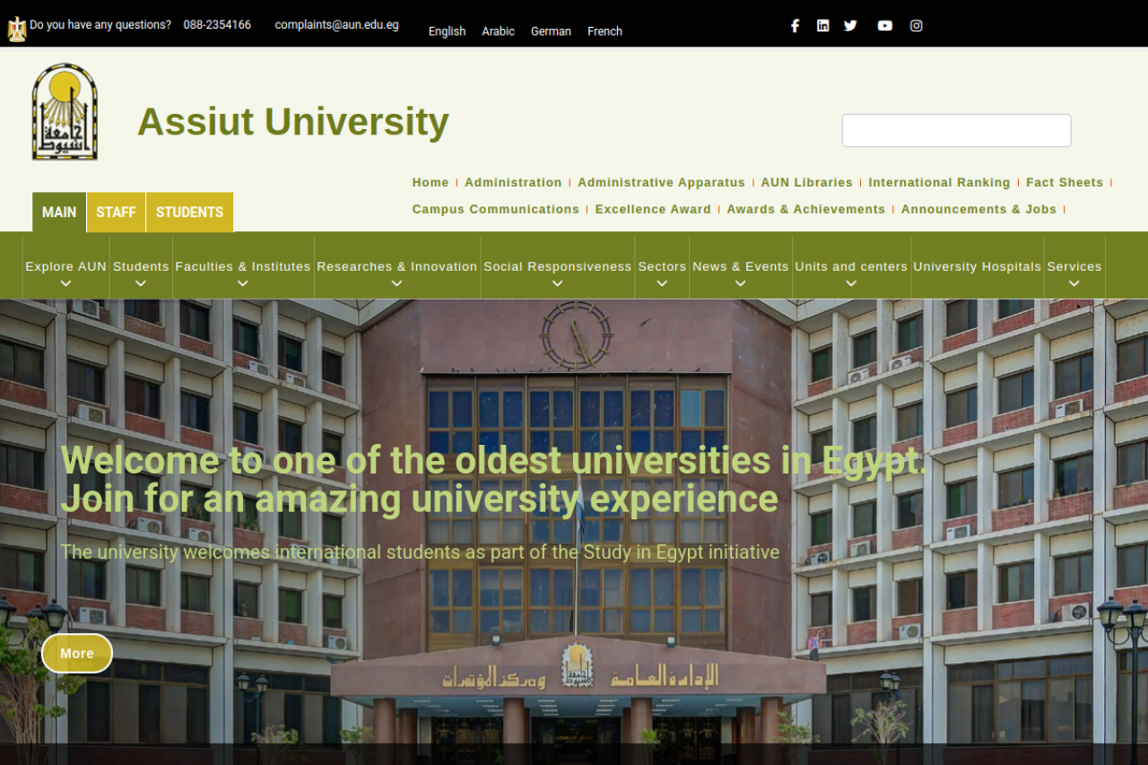Image resolution: width=1148 pixels, height=765 pixels.
Task: Open the Facebook social icon
Action: (795, 26)
